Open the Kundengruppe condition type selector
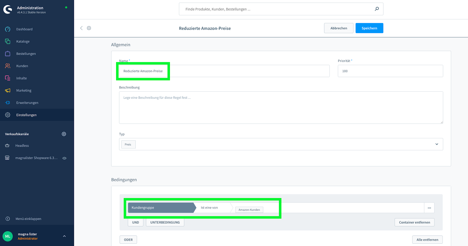The image size is (468, 246). 162,208
